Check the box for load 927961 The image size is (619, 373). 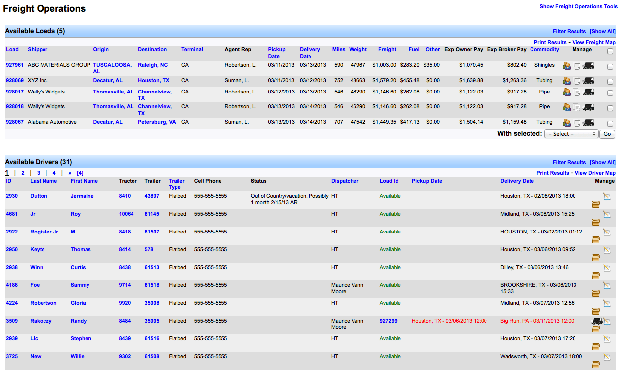point(610,67)
